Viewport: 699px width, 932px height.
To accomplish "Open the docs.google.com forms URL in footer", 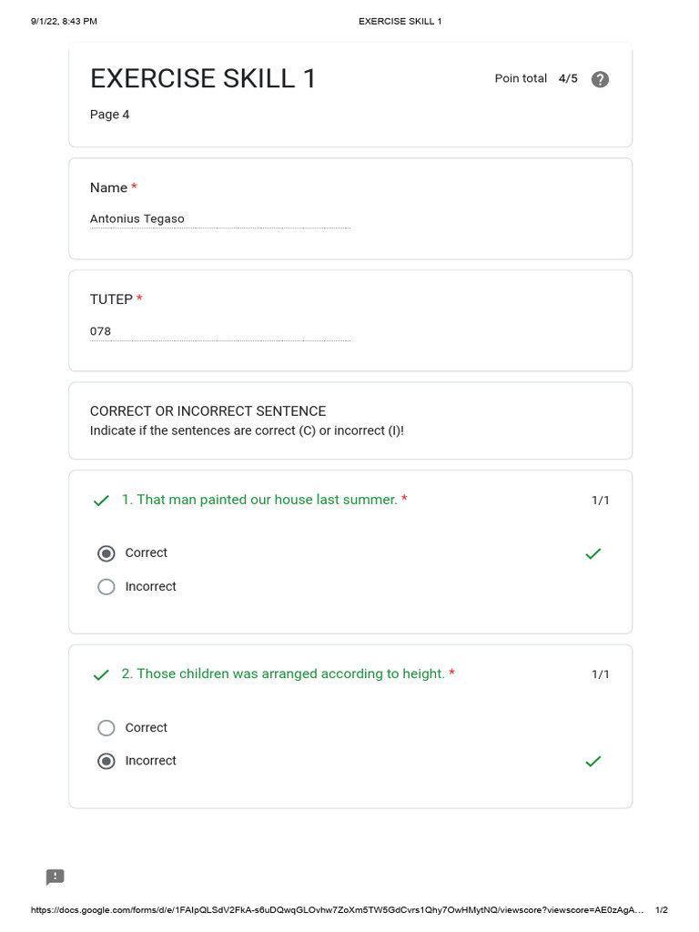I will 337,909.
